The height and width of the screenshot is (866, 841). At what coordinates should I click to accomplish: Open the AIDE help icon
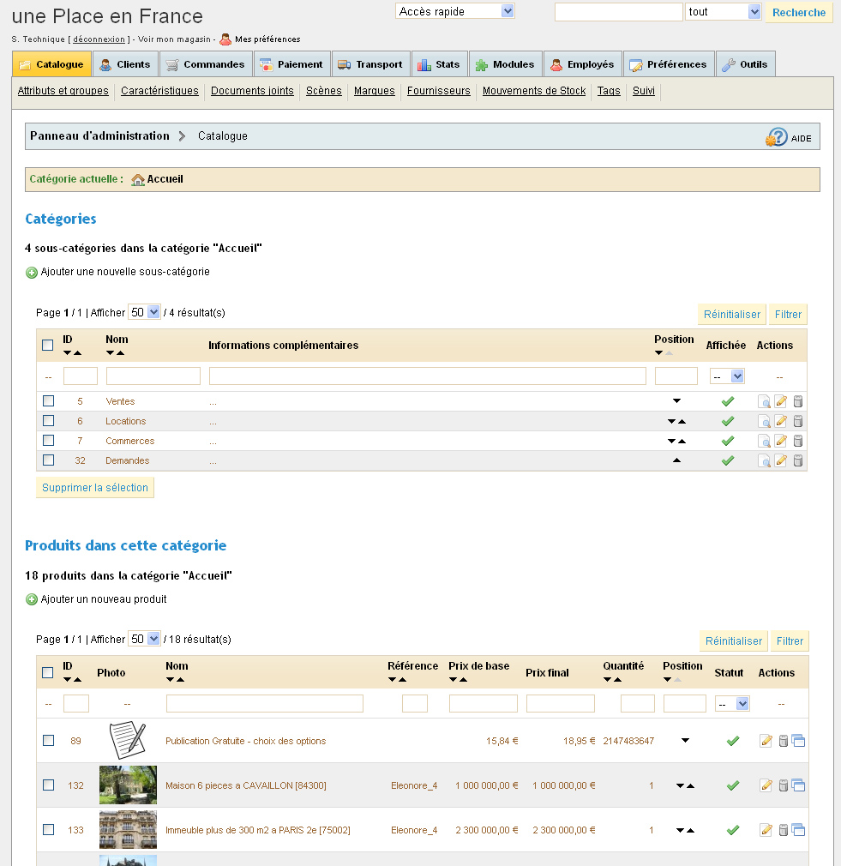click(x=777, y=137)
